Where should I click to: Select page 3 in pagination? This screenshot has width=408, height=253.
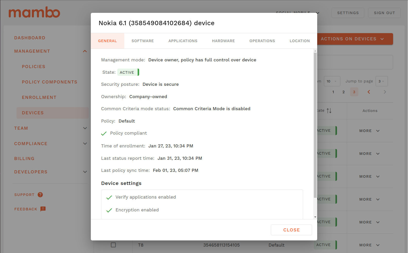(x=354, y=92)
